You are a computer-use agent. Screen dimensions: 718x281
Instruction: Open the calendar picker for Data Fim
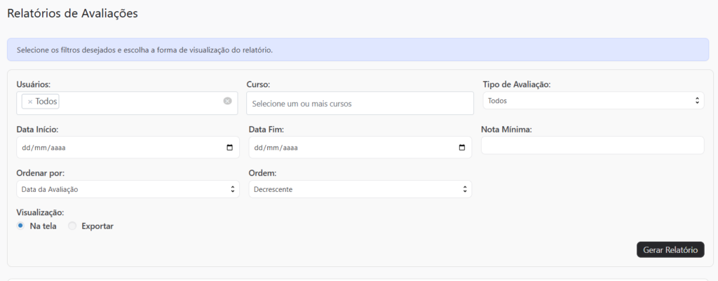[x=461, y=148]
